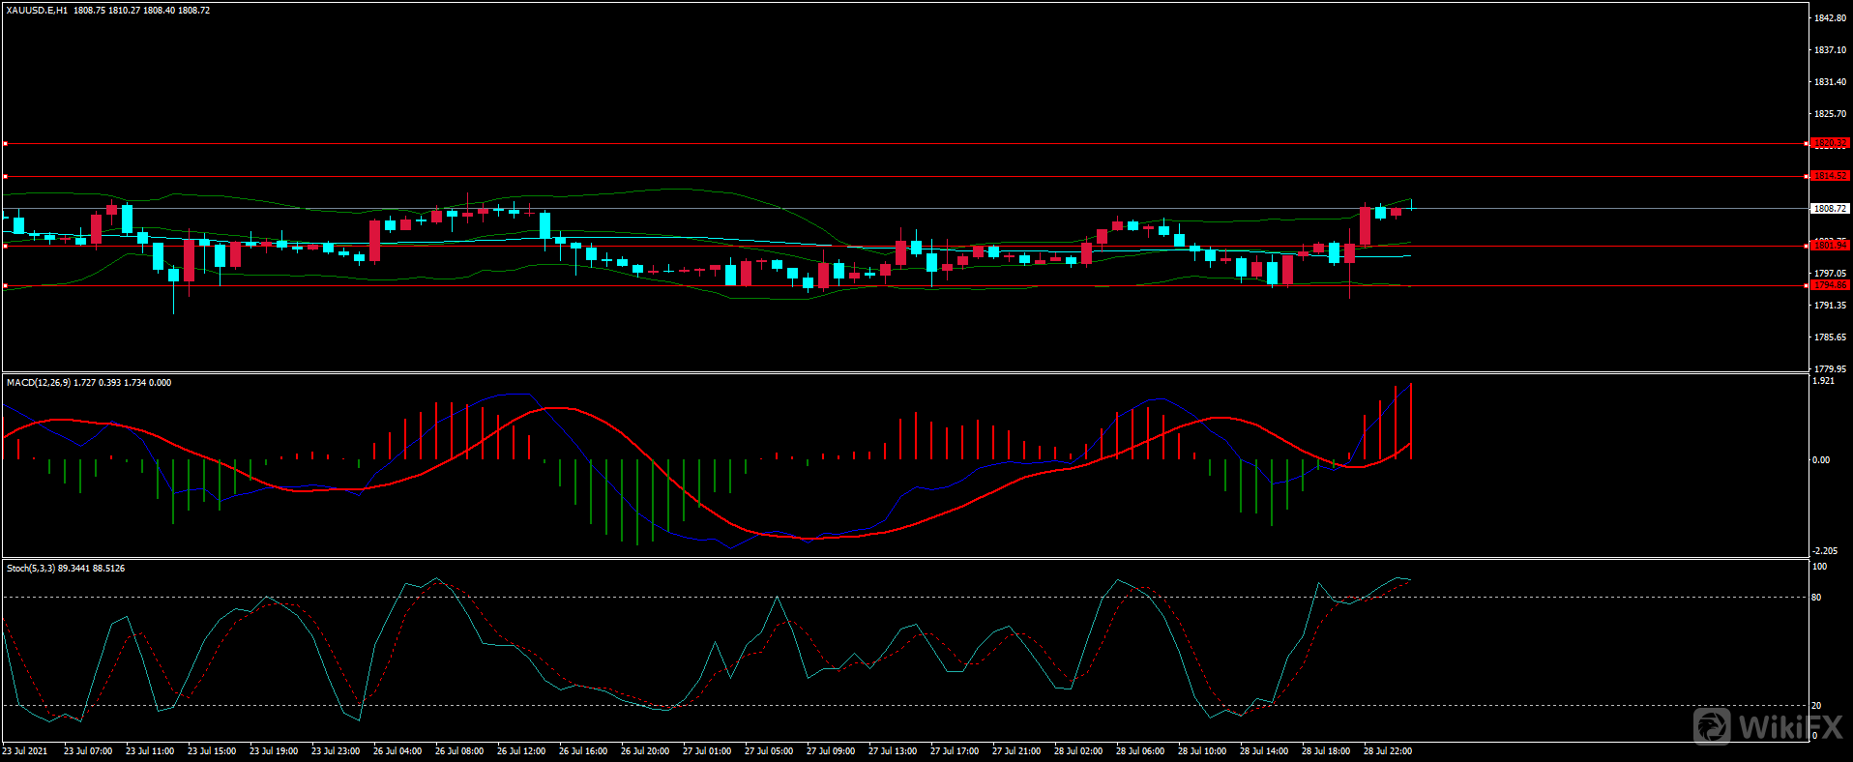The image size is (1853, 762).
Task: Click the 1842.80 price scale value
Action: 1830,18
